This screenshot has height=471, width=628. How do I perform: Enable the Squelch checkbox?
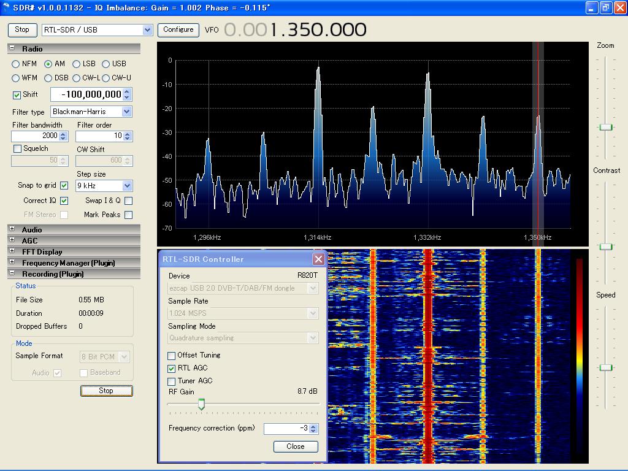coord(17,148)
